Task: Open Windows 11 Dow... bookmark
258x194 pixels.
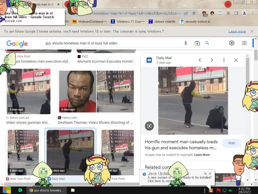Action: coord(128,22)
